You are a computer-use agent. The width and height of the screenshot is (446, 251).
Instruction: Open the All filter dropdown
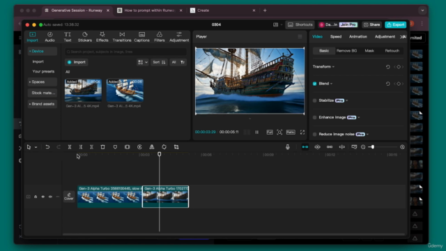178,62
